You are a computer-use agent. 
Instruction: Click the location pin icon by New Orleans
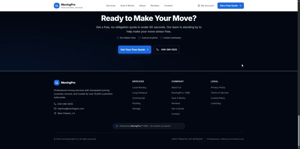[x=55, y=113]
